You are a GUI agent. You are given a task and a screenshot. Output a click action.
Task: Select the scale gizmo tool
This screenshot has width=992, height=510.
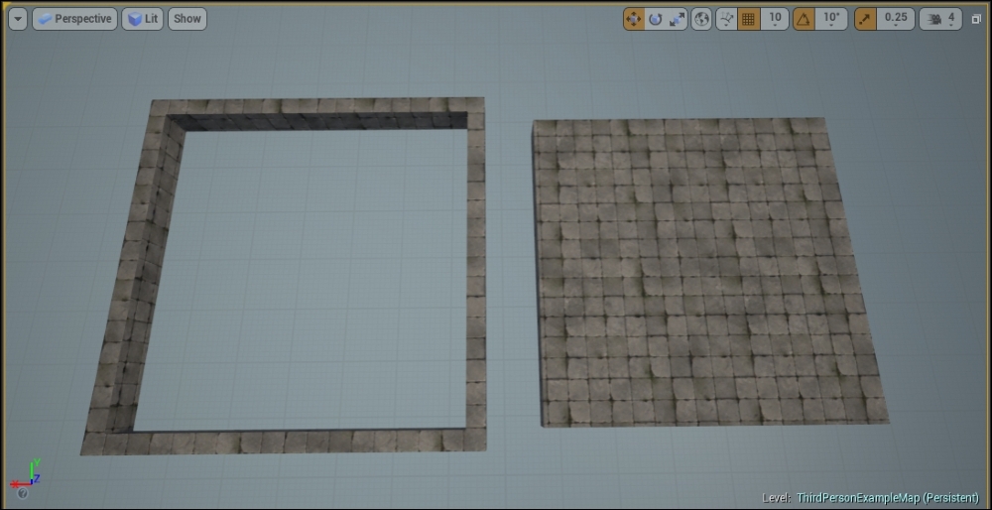[x=678, y=19]
